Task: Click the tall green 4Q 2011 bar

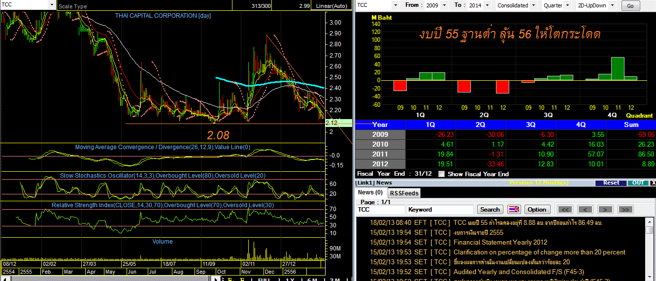Action: tap(618, 68)
